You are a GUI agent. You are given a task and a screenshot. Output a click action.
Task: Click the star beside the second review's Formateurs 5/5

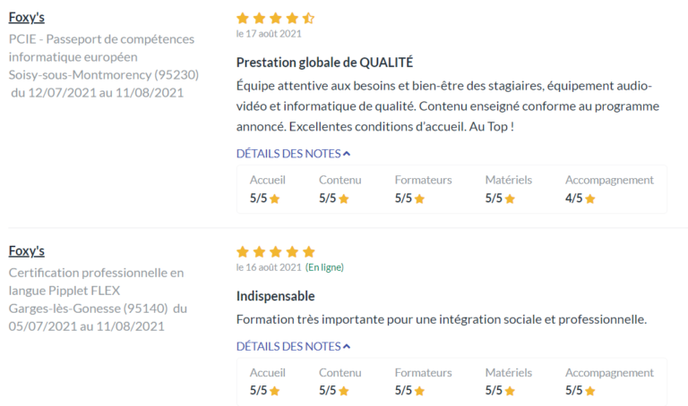[419, 391]
